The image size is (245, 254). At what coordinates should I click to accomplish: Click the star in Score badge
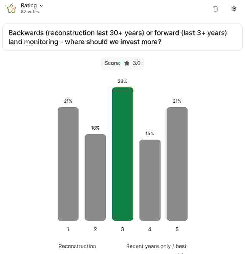127,63
